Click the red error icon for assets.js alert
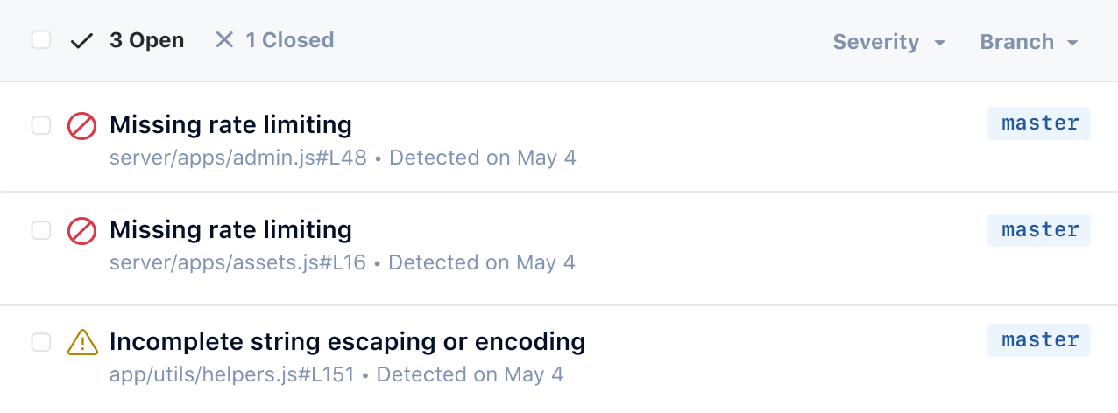The image size is (1118, 413). pos(81,231)
